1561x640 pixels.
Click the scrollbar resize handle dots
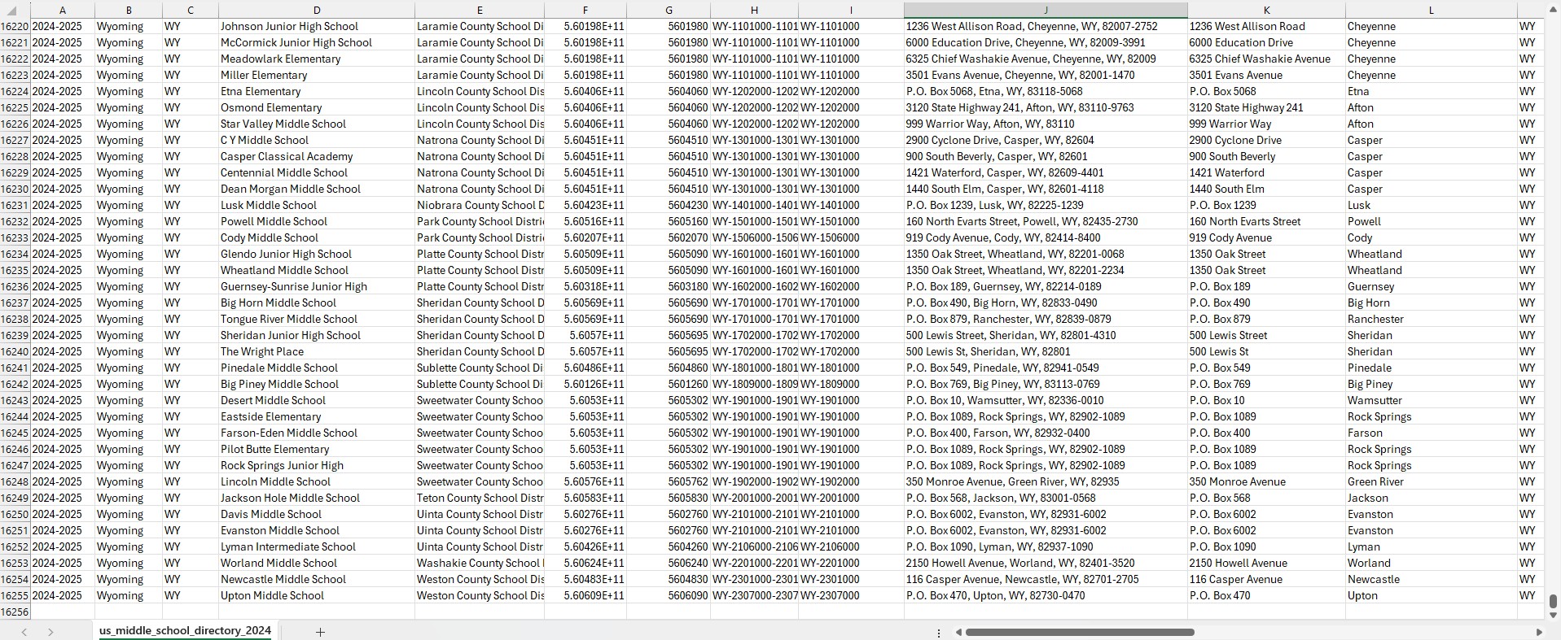939,632
